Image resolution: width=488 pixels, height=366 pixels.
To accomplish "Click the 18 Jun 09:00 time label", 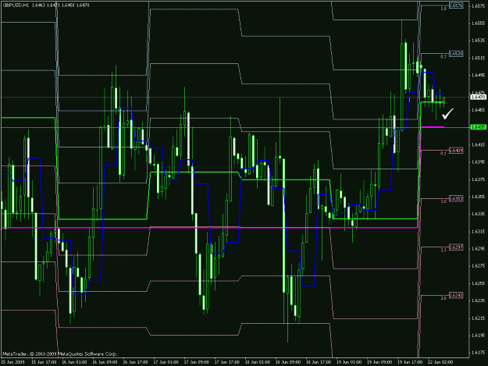I will tap(288, 362).
